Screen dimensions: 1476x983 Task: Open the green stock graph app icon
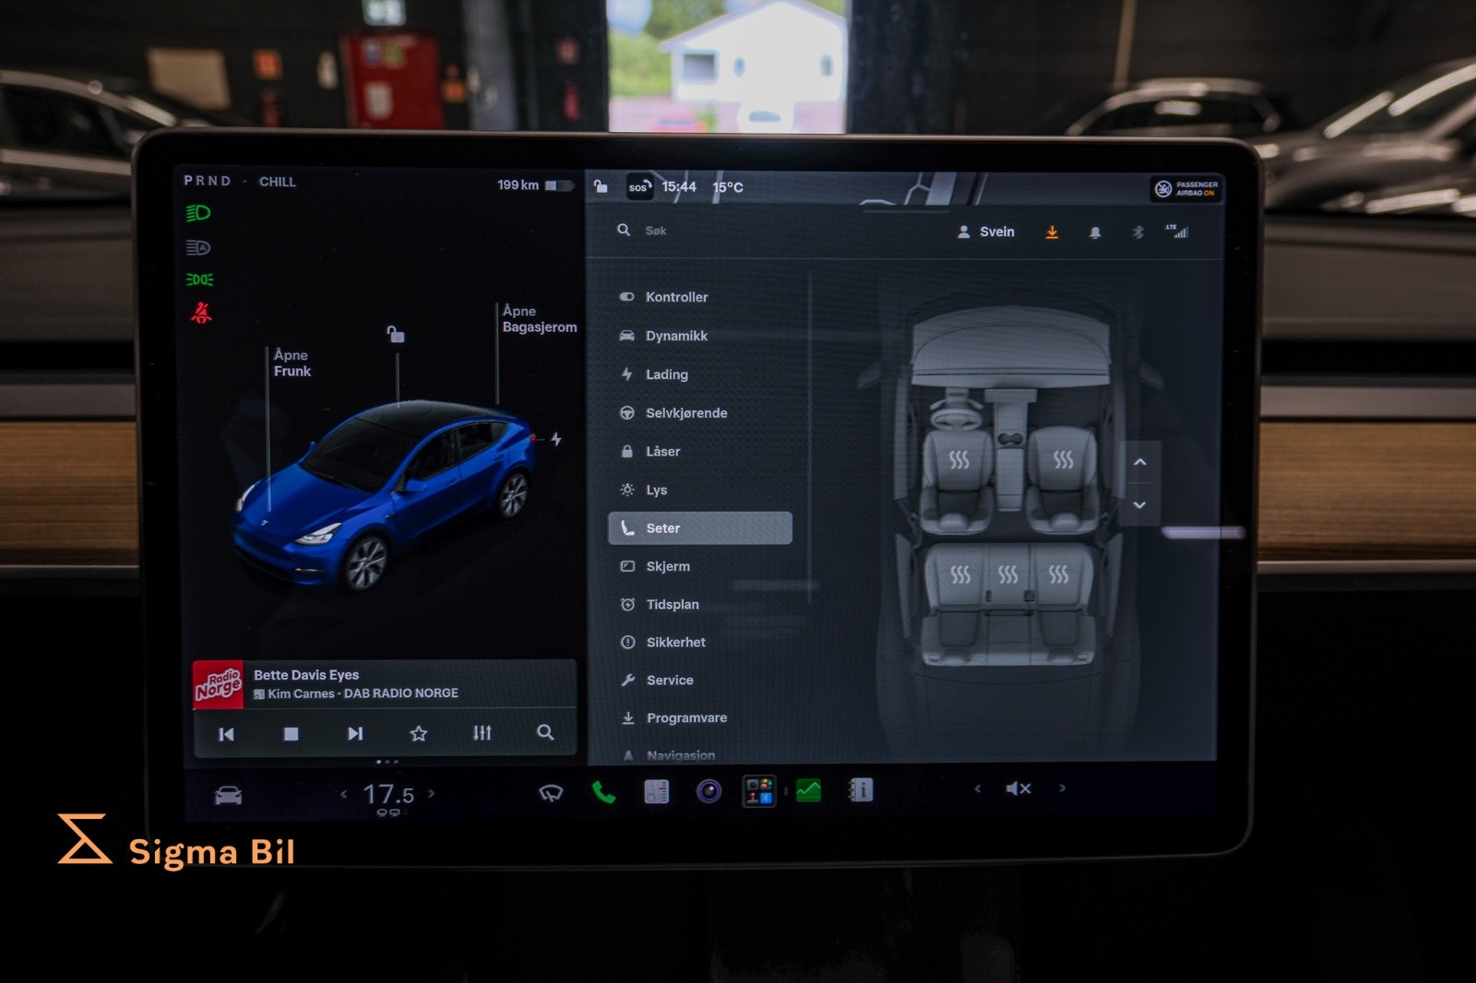pyautogui.click(x=808, y=790)
